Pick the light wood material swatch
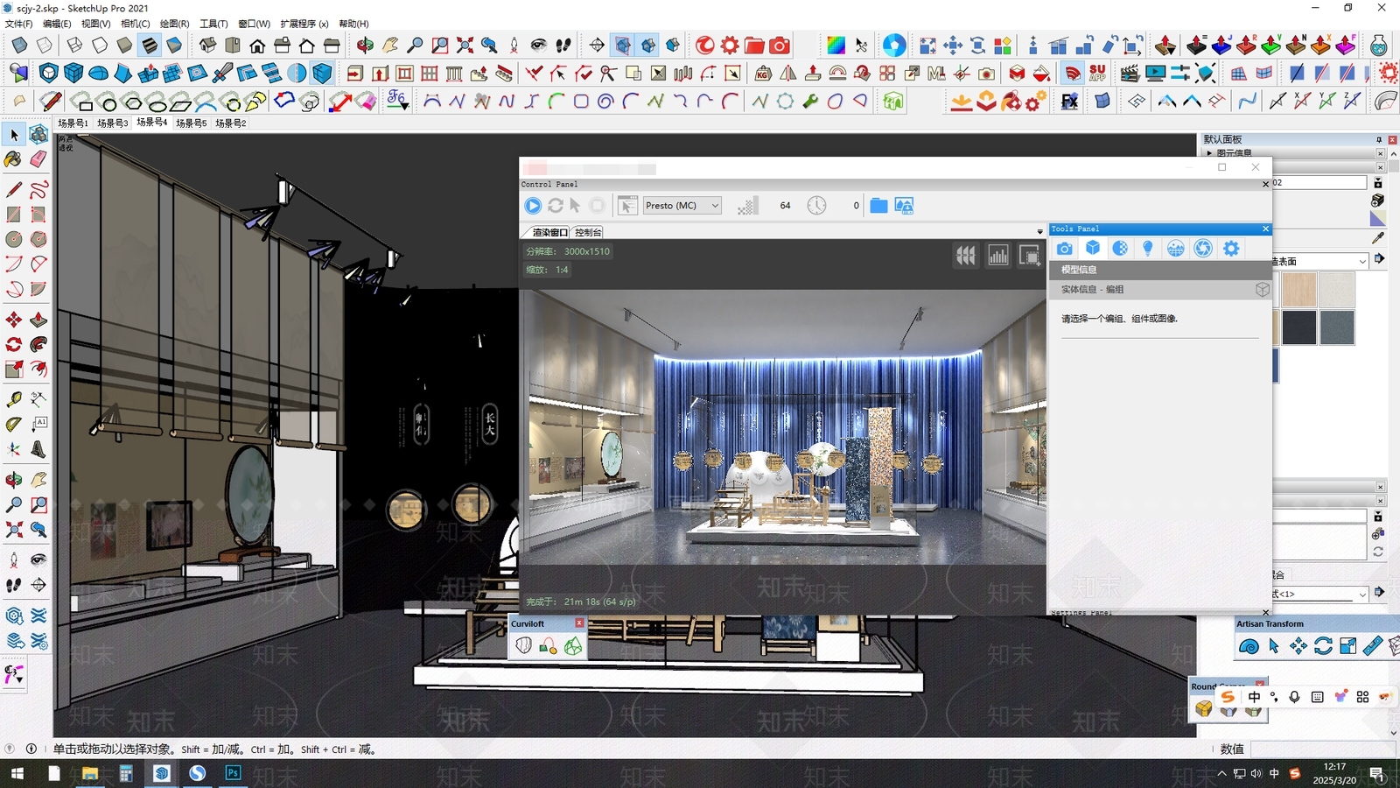The width and height of the screenshot is (1400, 788). [x=1298, y=290]
